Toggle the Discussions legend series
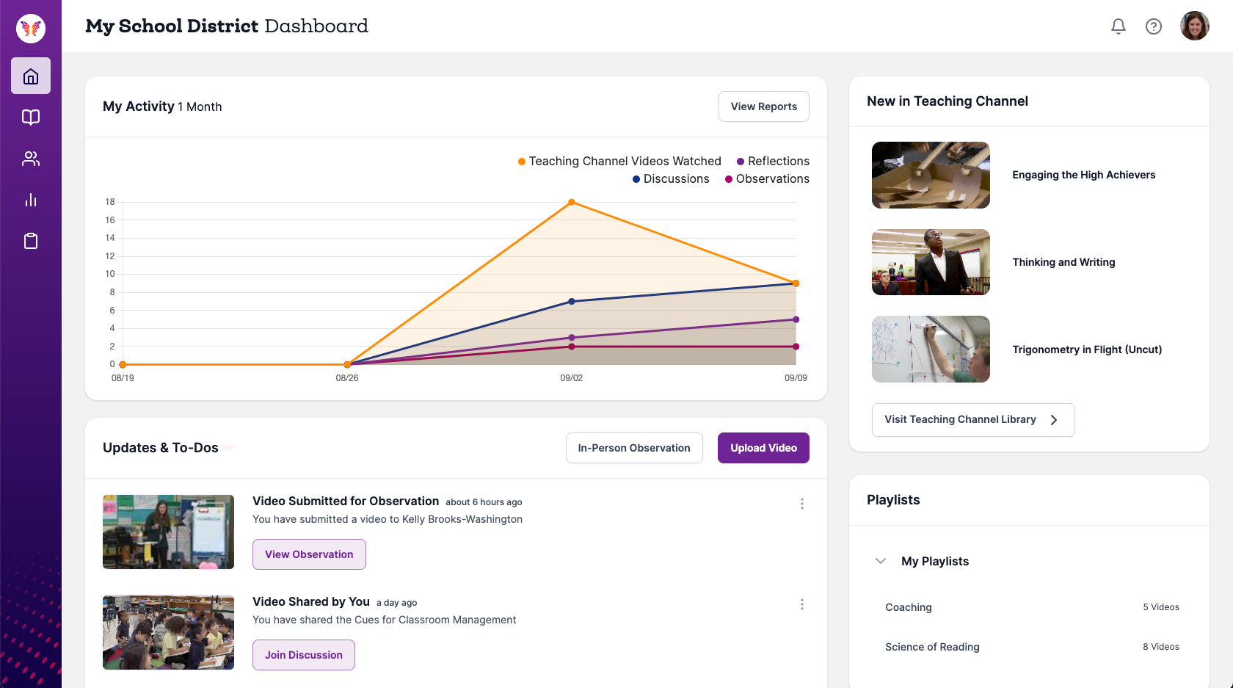The height and width of the screenshot is (688, 1233). [671, 179]
